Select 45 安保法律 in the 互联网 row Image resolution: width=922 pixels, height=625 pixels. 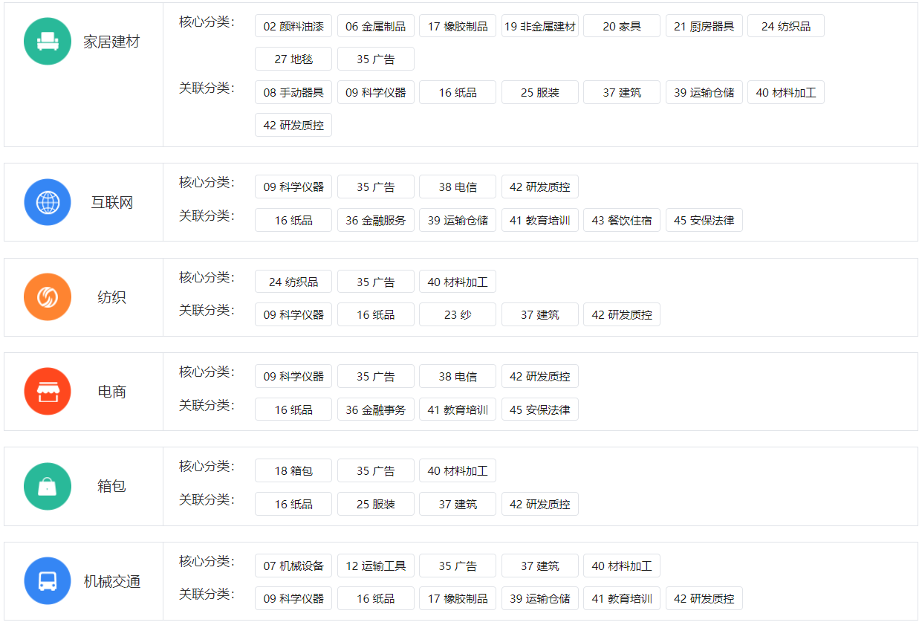pos(704,220)
